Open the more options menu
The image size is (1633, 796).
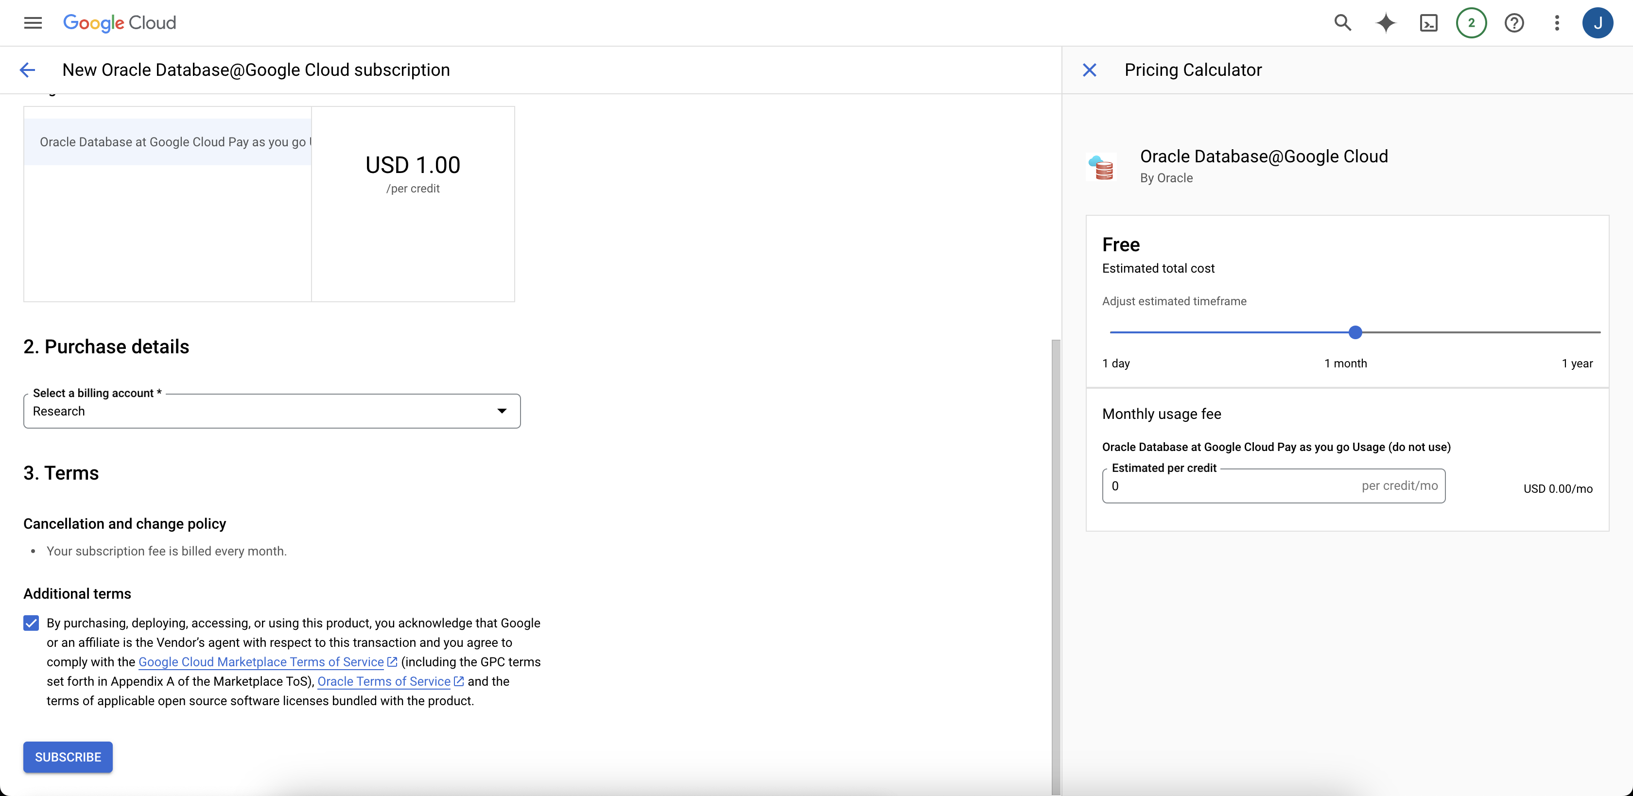click(1557, 23)
